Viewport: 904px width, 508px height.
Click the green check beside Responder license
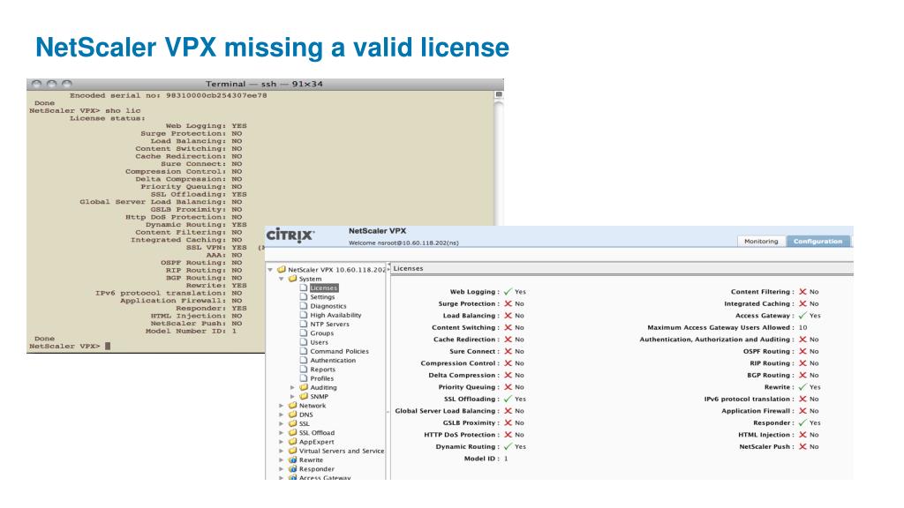[802, 422]
